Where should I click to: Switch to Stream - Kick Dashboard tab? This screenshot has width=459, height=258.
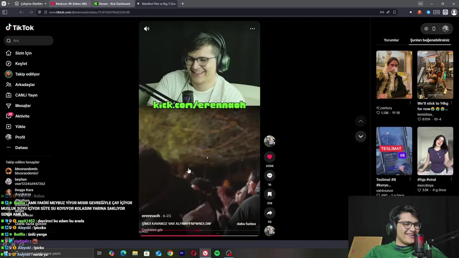coord(113,4)
